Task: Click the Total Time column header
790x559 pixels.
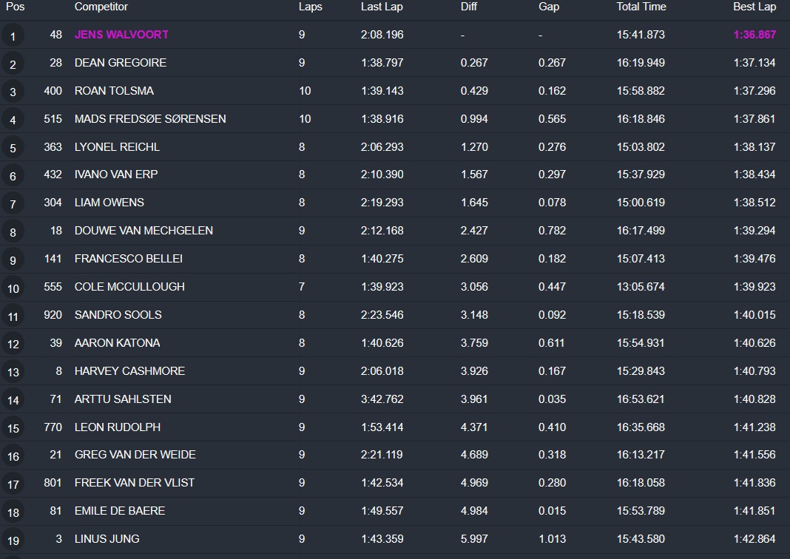Action: 641,7
